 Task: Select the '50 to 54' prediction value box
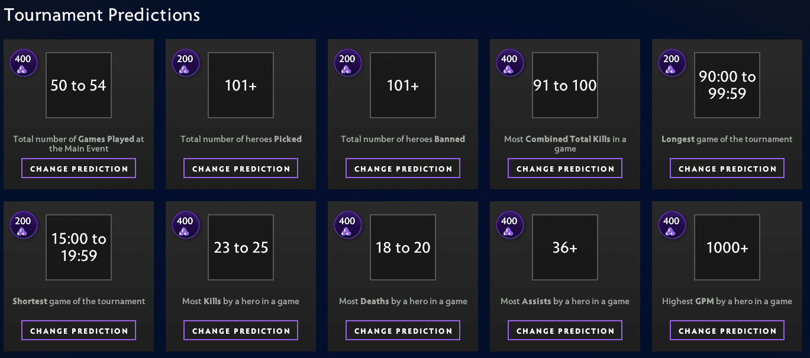click(78, 85)
